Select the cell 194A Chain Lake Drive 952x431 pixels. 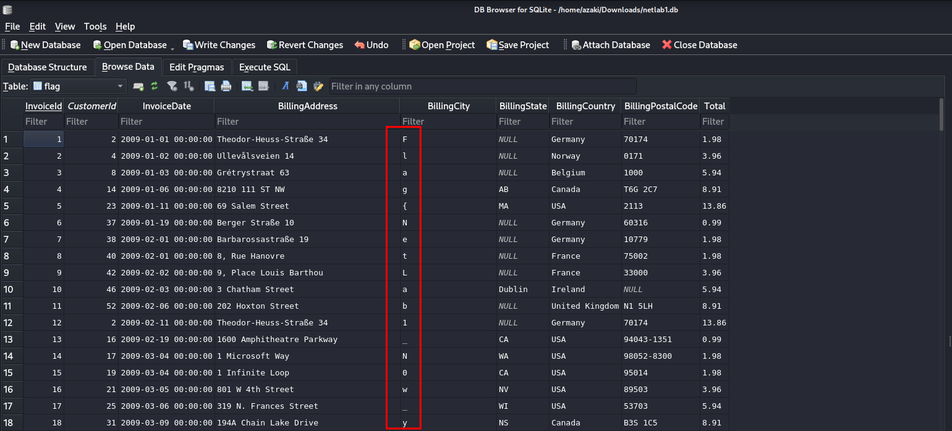point(307,423)
